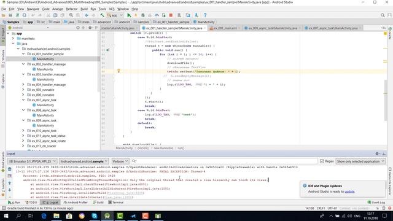Image resolution: width=393 pixels, height=221 pixels.
Task: Click the yellow intention lightbulb in editor
Action: point(119,71)
